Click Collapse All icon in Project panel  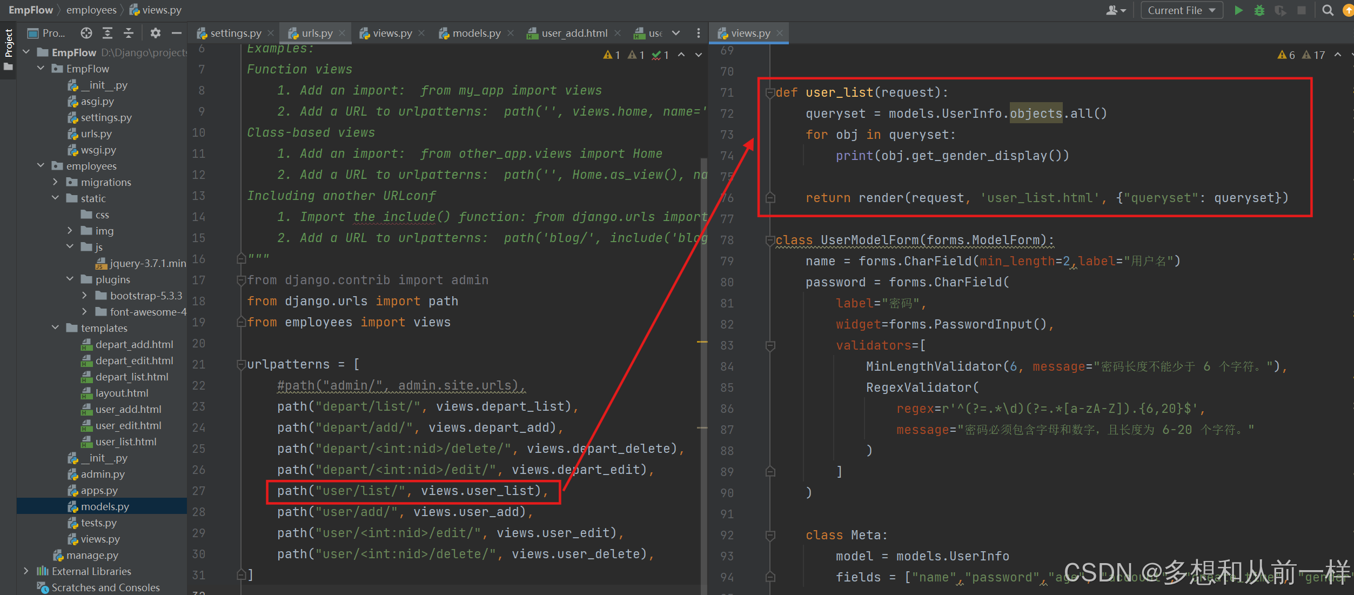pyautogui.click(x=129, y=33)
